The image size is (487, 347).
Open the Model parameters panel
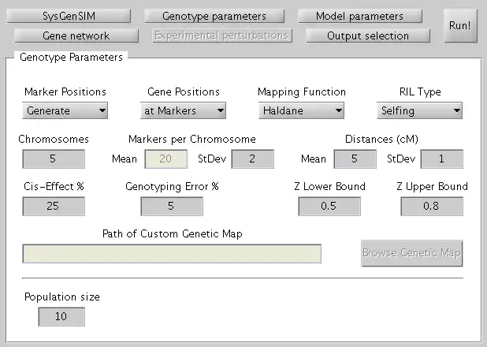[360, 16]
